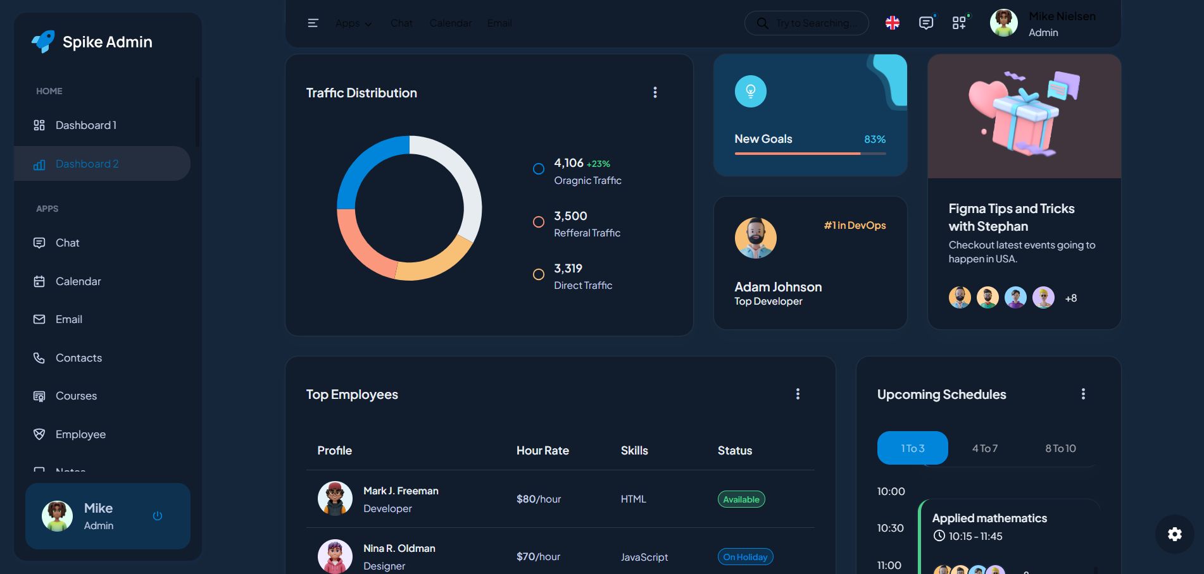Go to Dashboard 1 in sidebar

pos(85,125)
